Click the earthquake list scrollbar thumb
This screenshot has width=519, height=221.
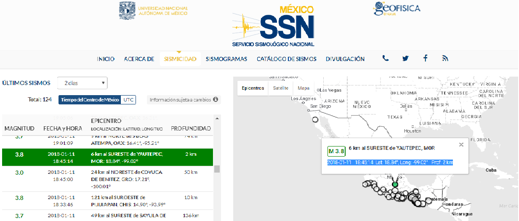217,169
